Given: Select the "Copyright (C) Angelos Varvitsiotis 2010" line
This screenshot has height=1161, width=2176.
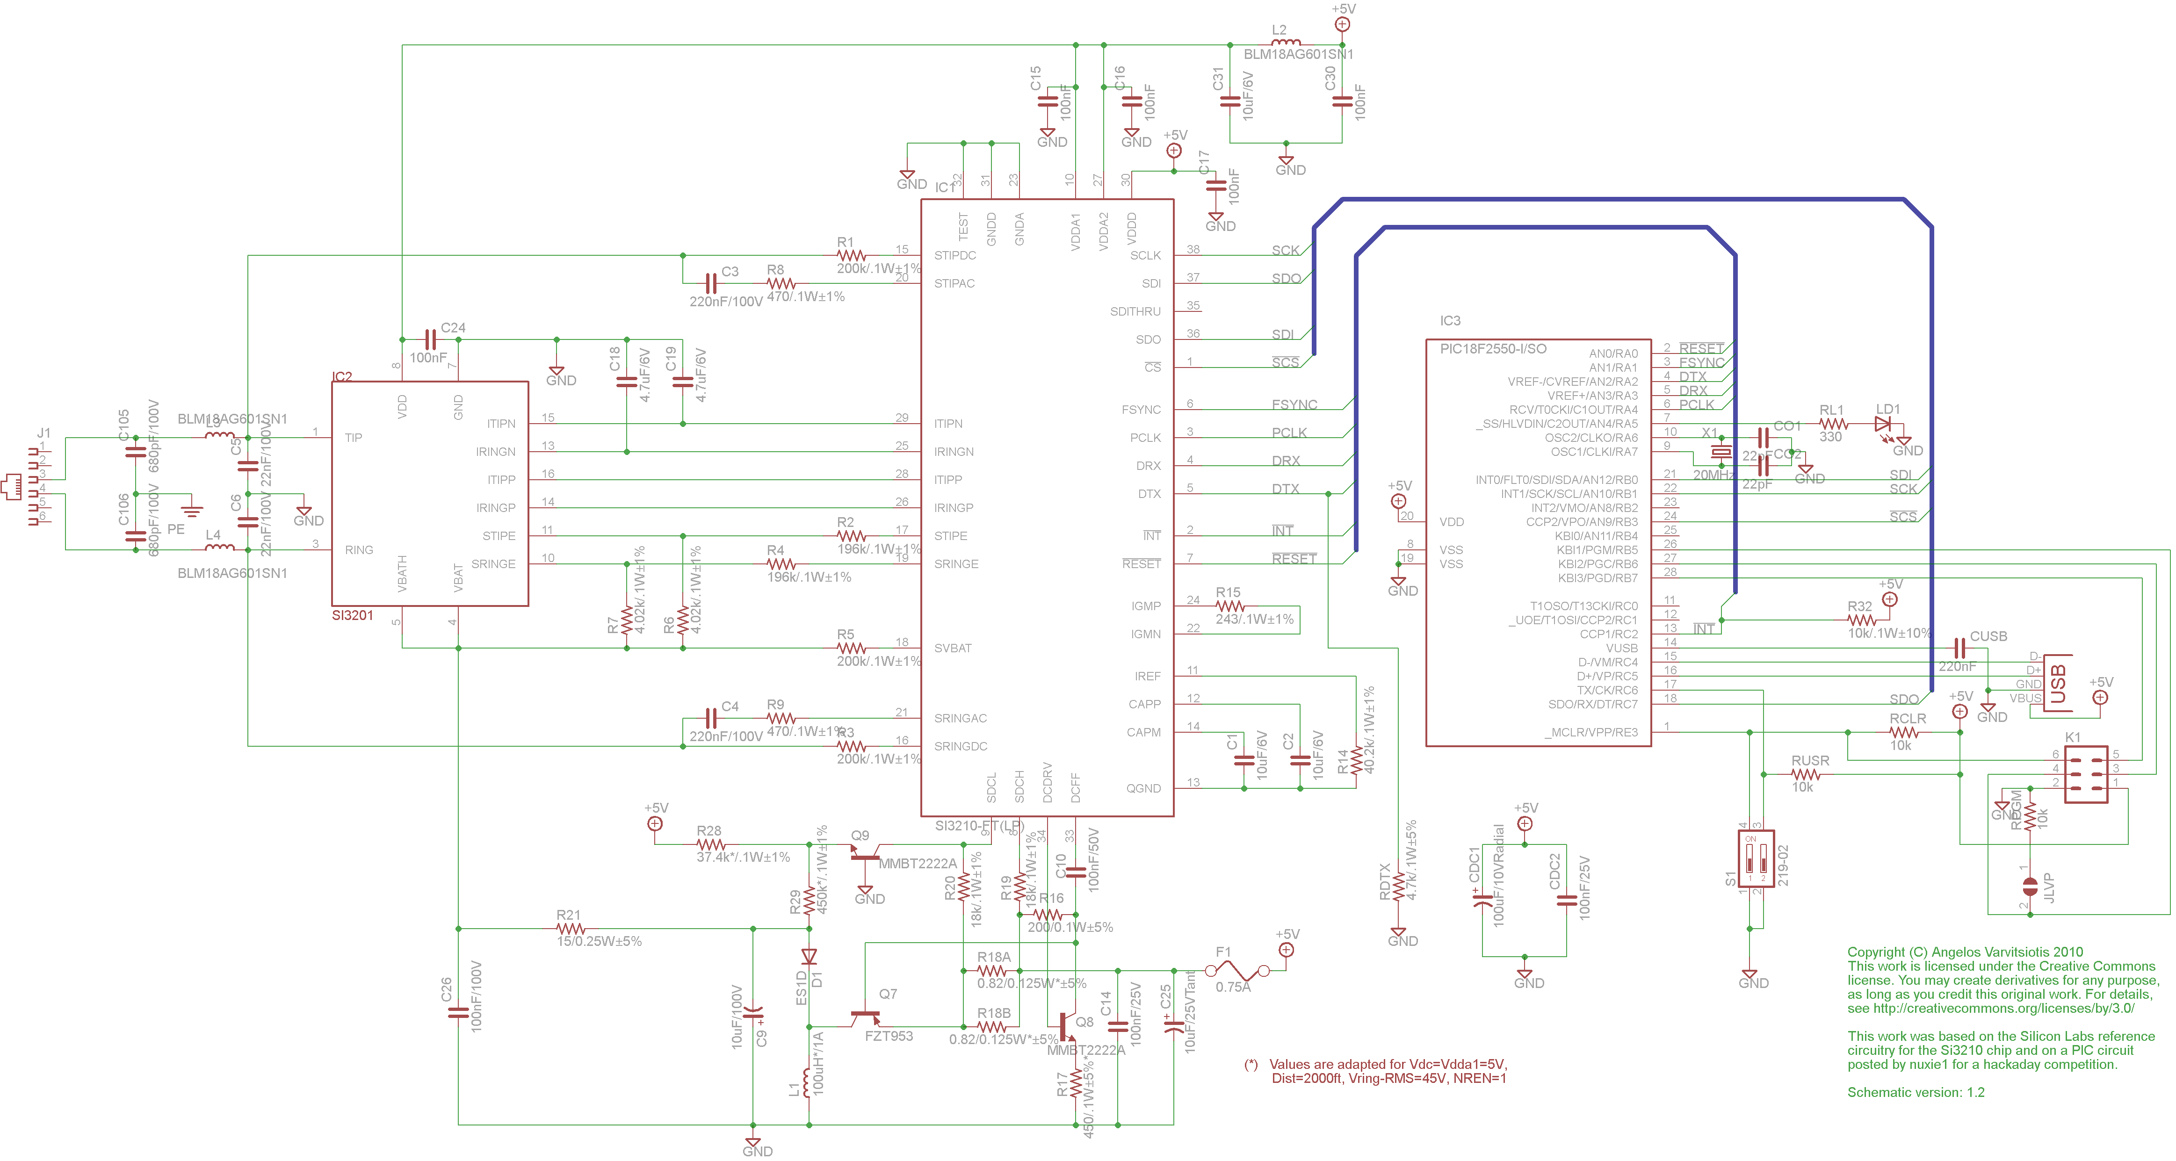Looking at the screenshot, I should [x=1965, y=952].
